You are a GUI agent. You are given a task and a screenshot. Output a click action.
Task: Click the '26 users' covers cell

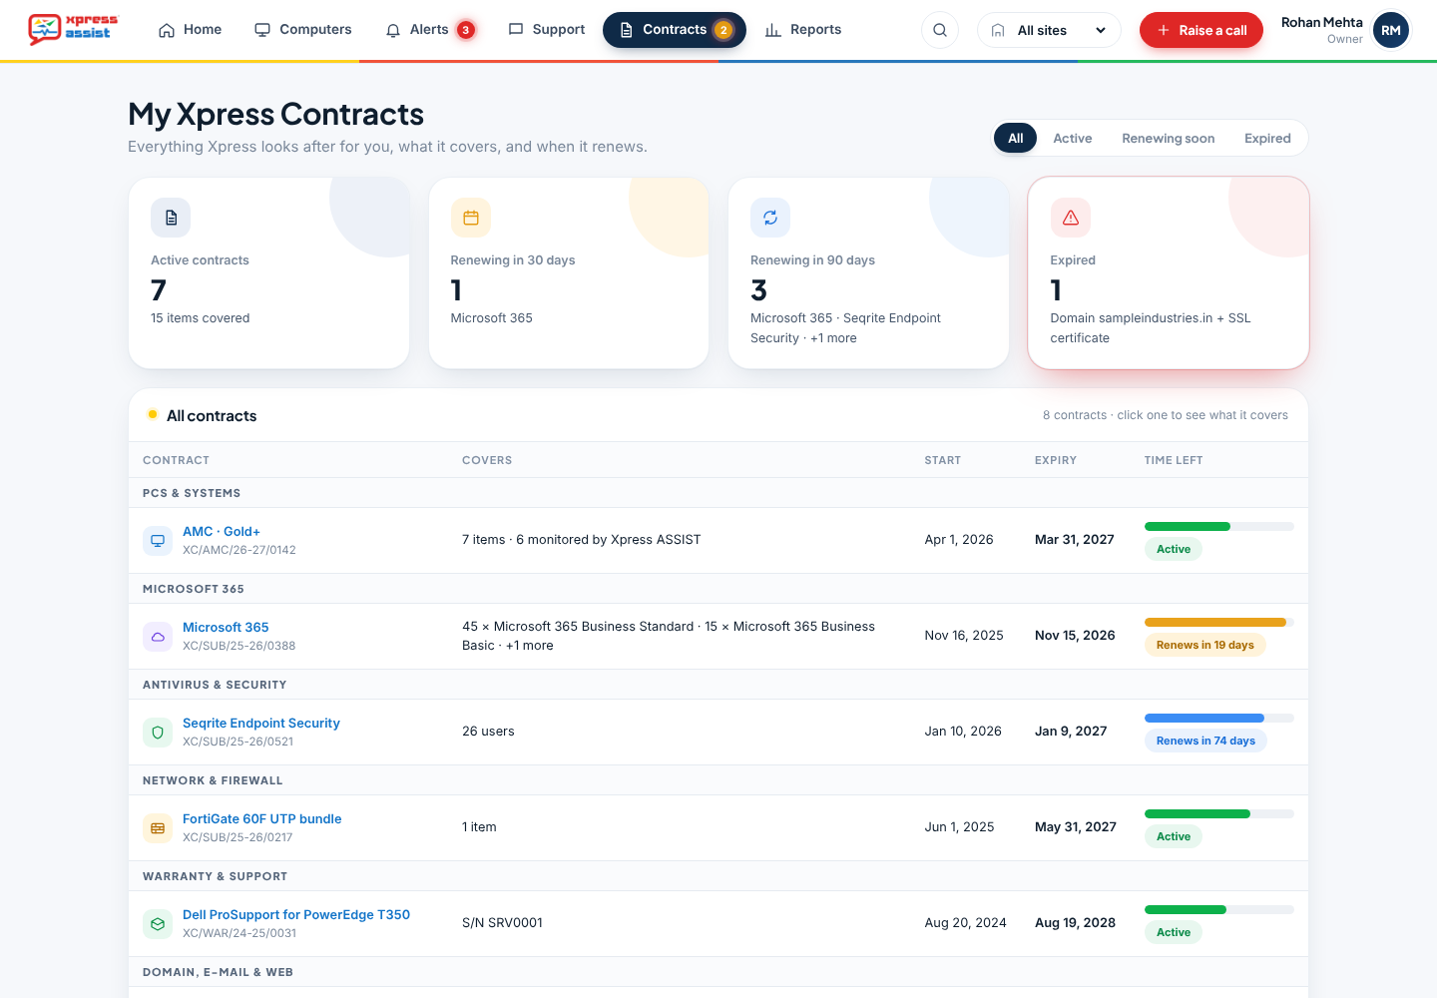pos(488,732)
